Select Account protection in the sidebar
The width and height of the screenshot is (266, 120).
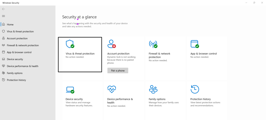[x=17, y=38]
